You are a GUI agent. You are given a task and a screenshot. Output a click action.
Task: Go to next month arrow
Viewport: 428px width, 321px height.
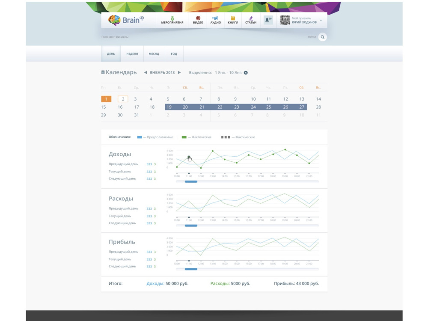(x=179, y=73)
